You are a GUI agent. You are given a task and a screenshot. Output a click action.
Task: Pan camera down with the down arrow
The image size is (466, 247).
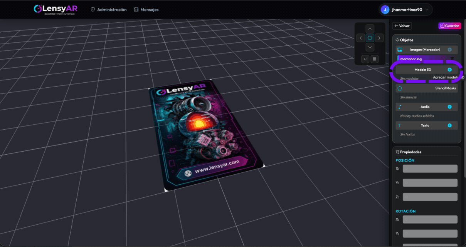pyautogui.click(x=370, y=47)
